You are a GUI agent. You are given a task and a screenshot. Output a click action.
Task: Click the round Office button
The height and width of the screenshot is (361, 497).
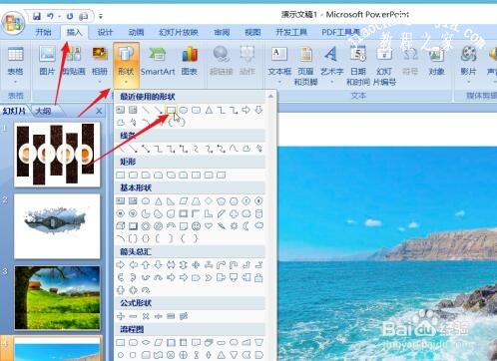coord(13,24)
